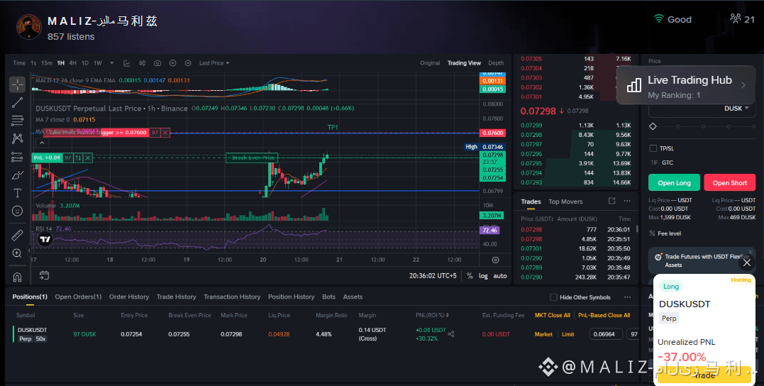Collapse the indicator legend arrow
This screenshot has height=386, width=764.
pos(42,143)
